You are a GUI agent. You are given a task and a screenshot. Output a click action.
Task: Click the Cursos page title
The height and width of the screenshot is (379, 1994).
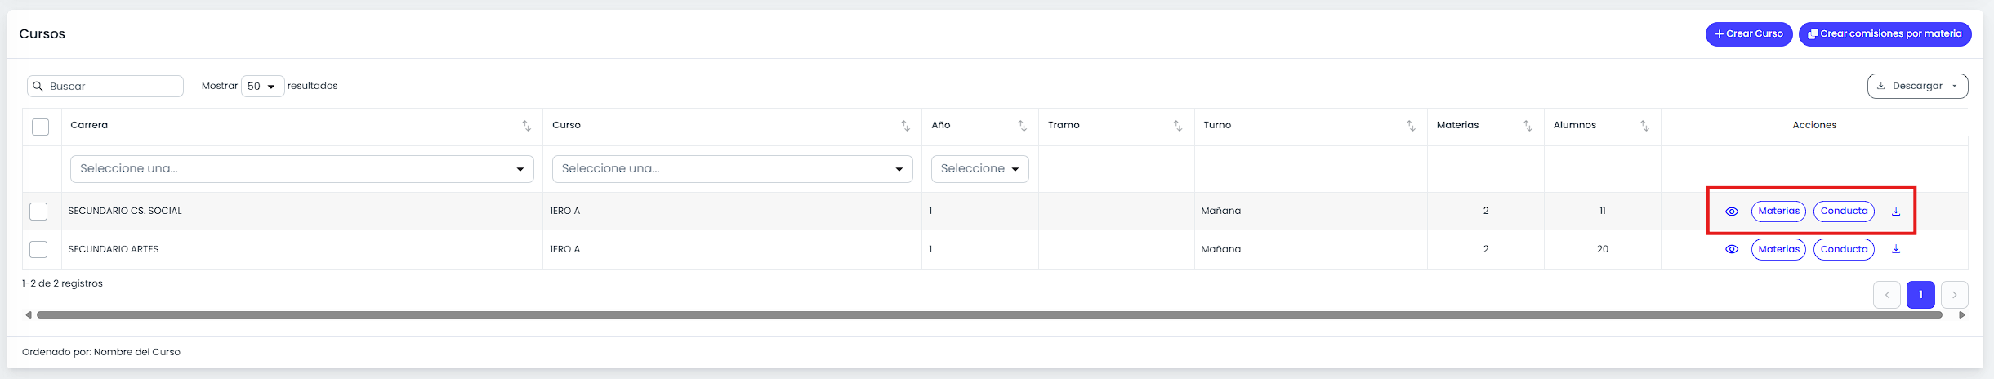click(x=42, y=33)
